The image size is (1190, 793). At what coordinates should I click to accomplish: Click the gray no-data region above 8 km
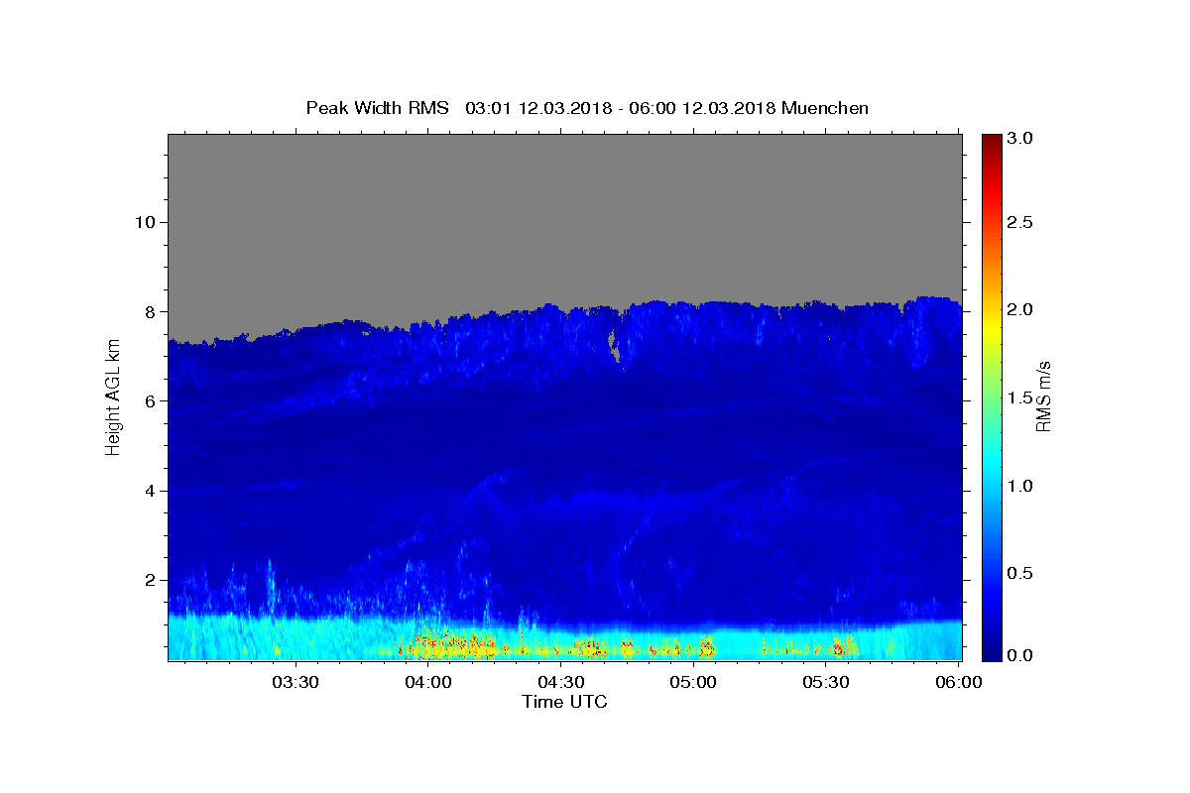[x=564, y=213]
